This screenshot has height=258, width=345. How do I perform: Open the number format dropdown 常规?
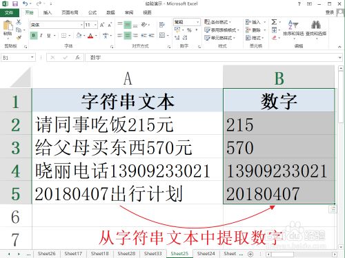[x=197, y=22]
